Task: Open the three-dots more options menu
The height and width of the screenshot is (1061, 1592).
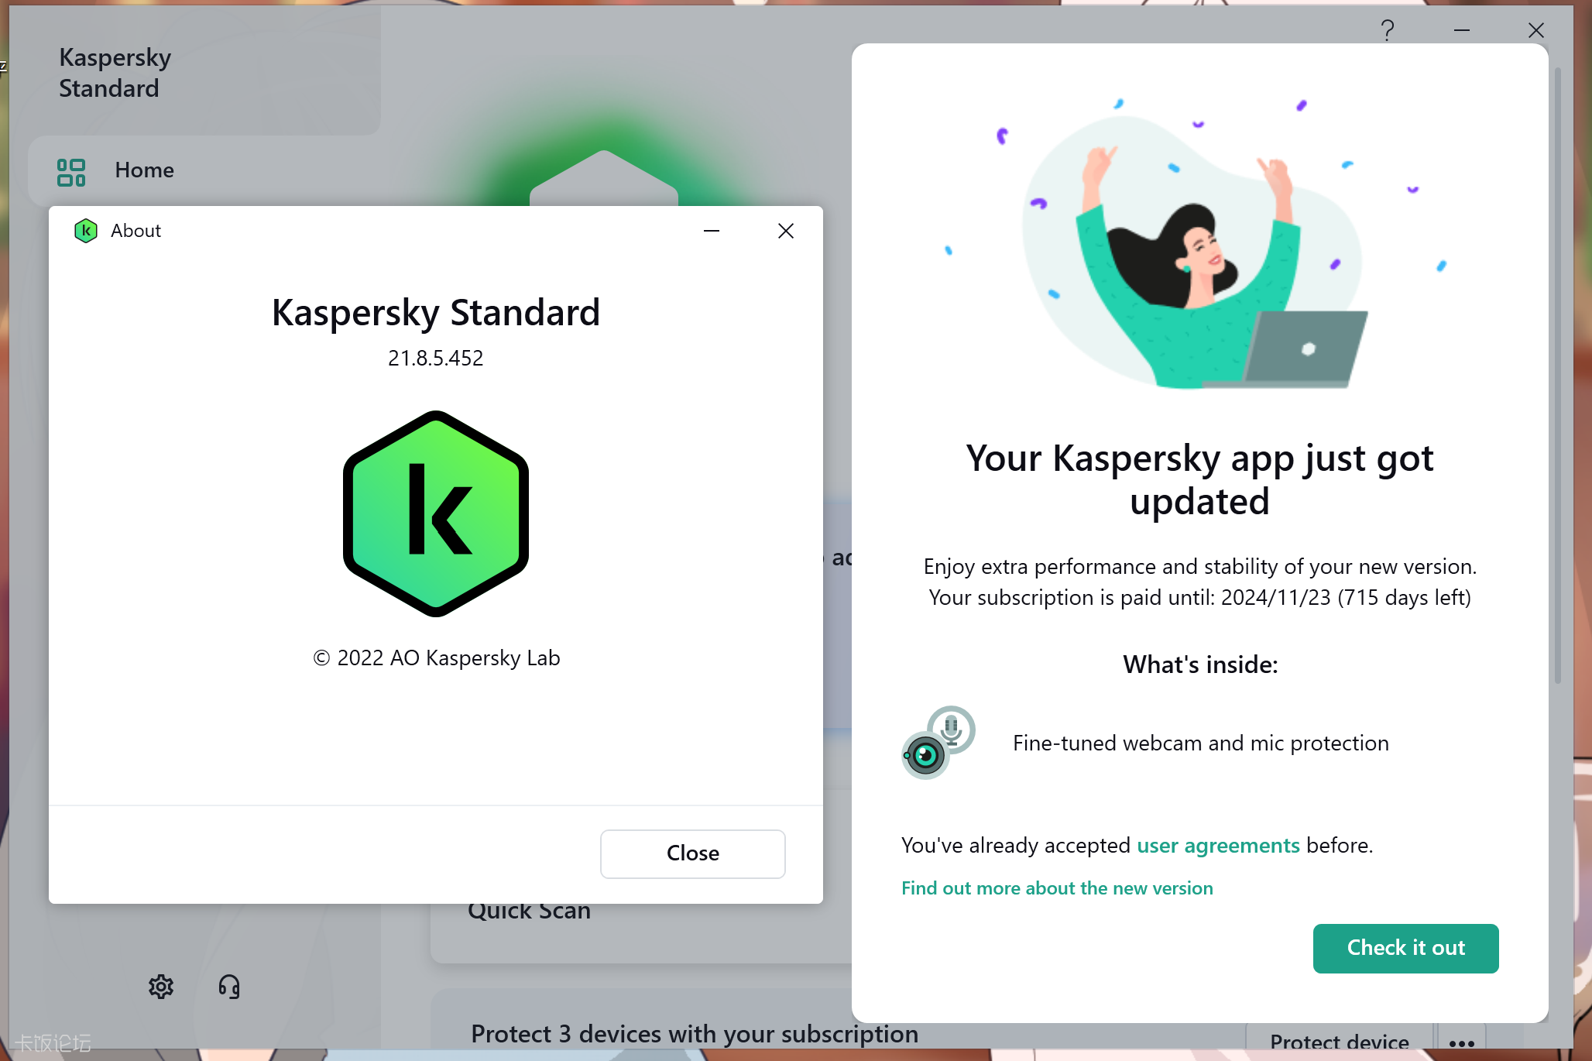Action: 1461,1042
